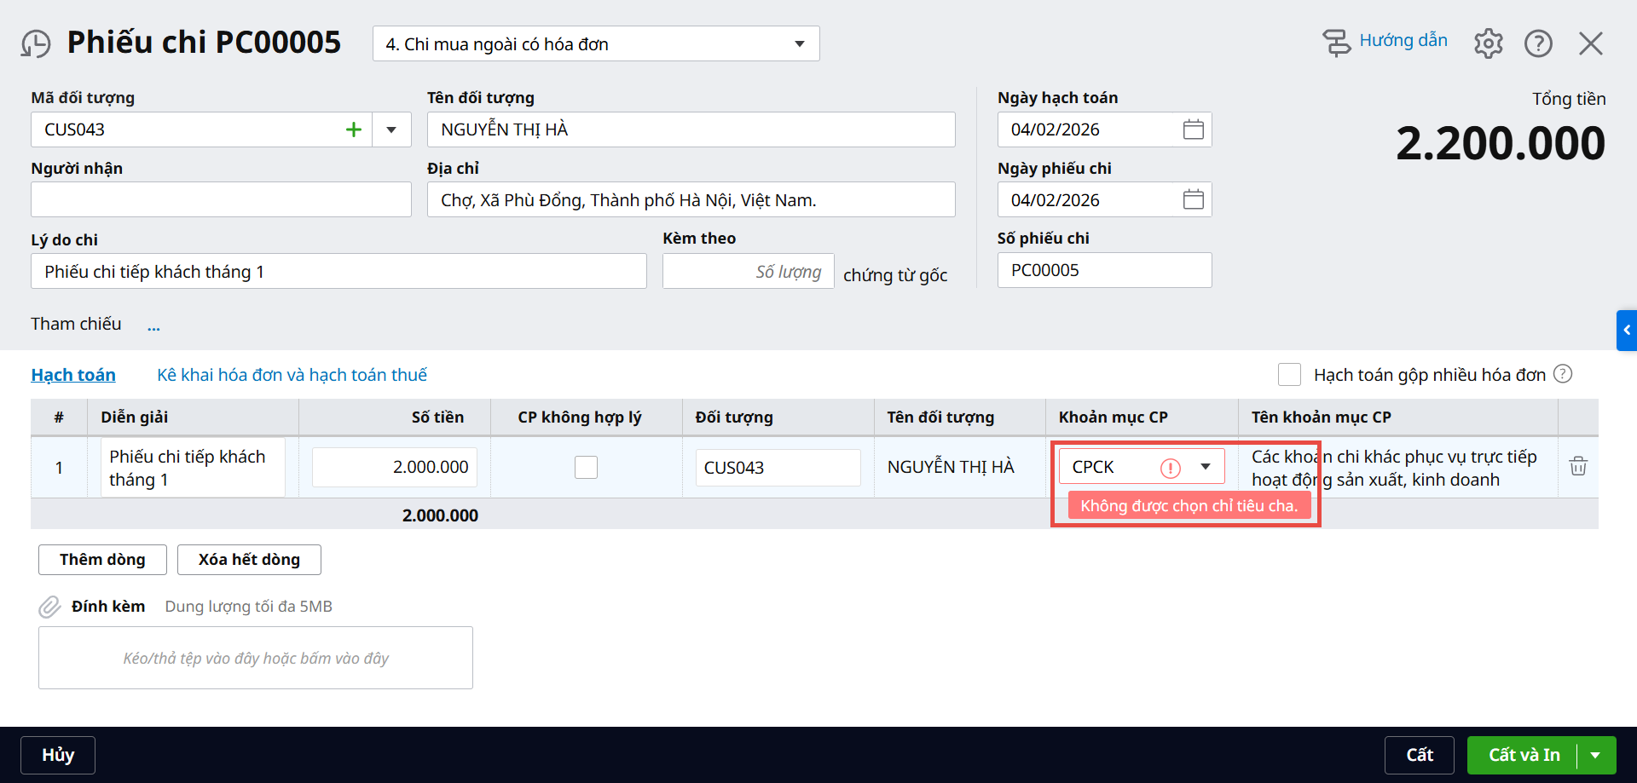Screen dimensions: 1637x783
Task: Open calendar for Ngày hạch toán
Action: tap(1193, 130)
